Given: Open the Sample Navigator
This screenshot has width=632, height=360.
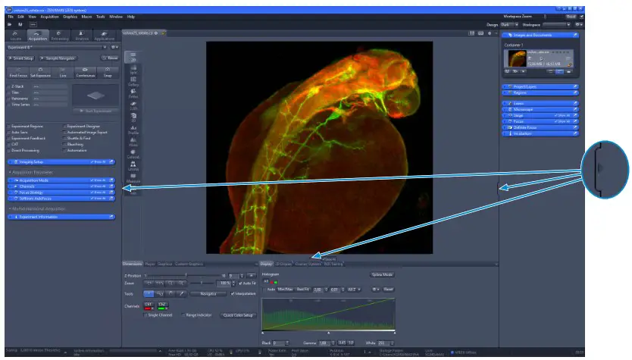Looking at the screenshot, I should coord(58,58).
